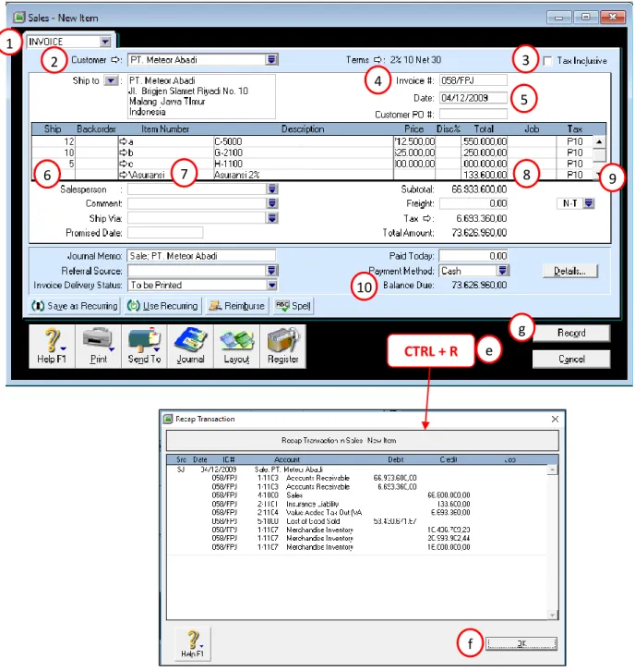
Task: Click the Freight amount field
Action: 473,203
